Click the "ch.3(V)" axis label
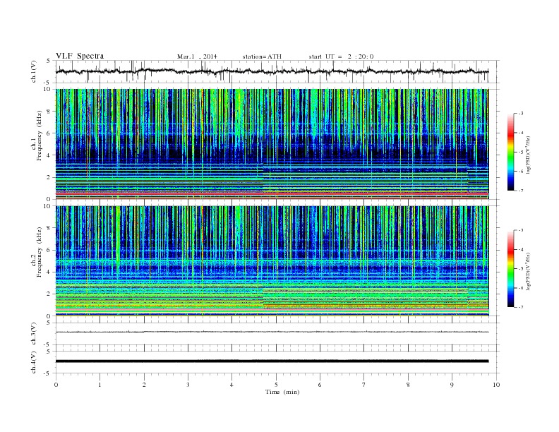 click(x=34, y=334)
